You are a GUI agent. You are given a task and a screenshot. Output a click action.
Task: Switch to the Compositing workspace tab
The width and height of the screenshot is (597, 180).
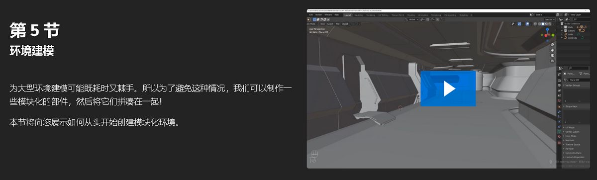pyautogui.click(x=450, y=15)
